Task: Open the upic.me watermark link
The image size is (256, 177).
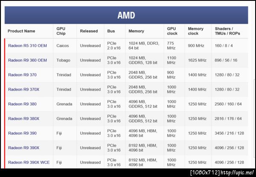Action: pyautogui.click(x=222, y=172)
